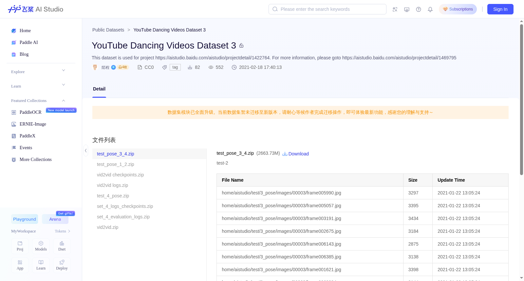Click the help question mark icon
This screenshot has width=524, height=281.
click(x=419, y=10)
